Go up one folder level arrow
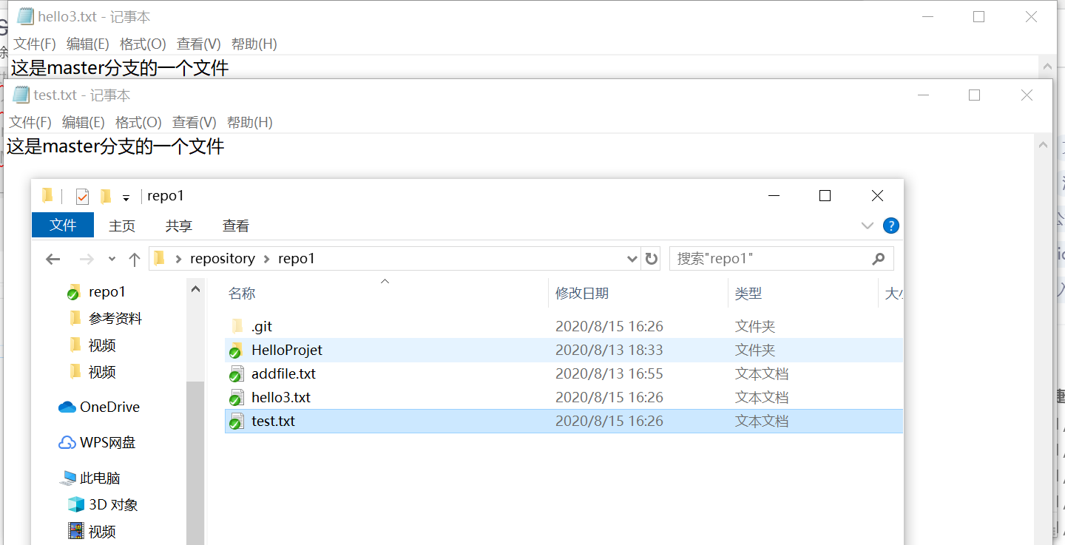Image resolution: width=1065 pixels, height=545 pixels. click(x=135, y=259)
